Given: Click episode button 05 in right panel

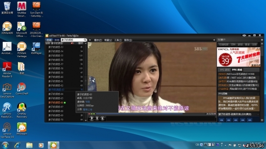Looking at the screenshot, I should tap(250, 120).
